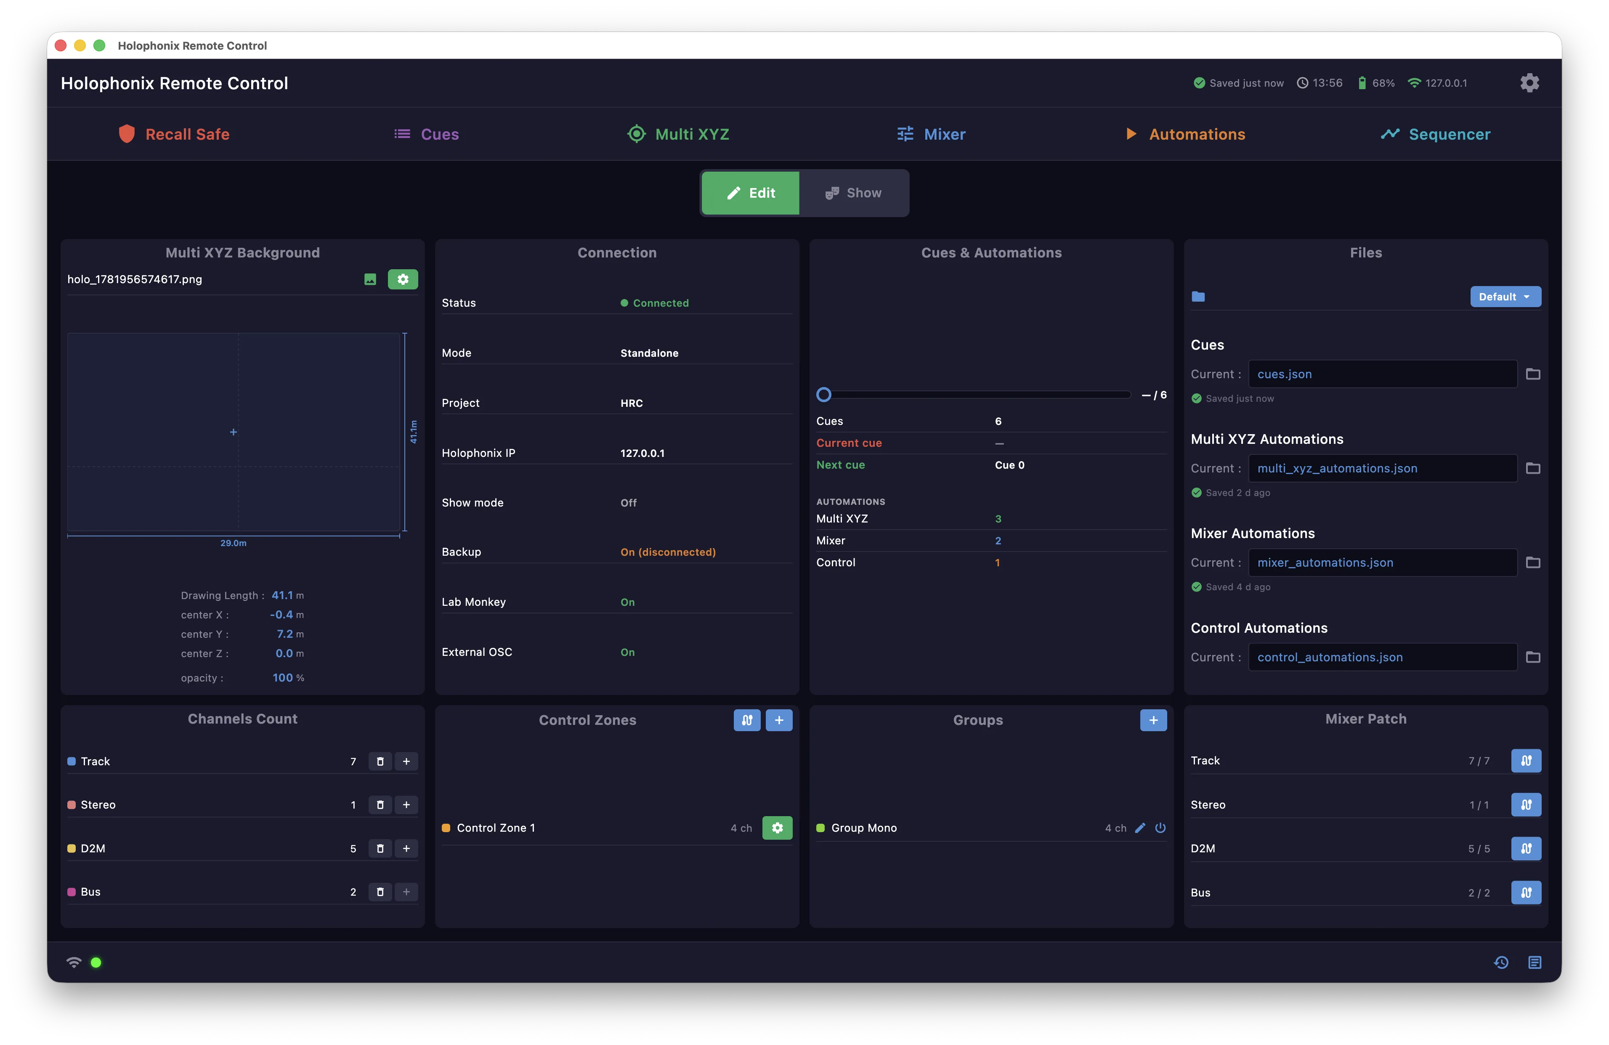This screenshot has height=1045, width=1609.
Task: Add a new group
Action: 1153,720
